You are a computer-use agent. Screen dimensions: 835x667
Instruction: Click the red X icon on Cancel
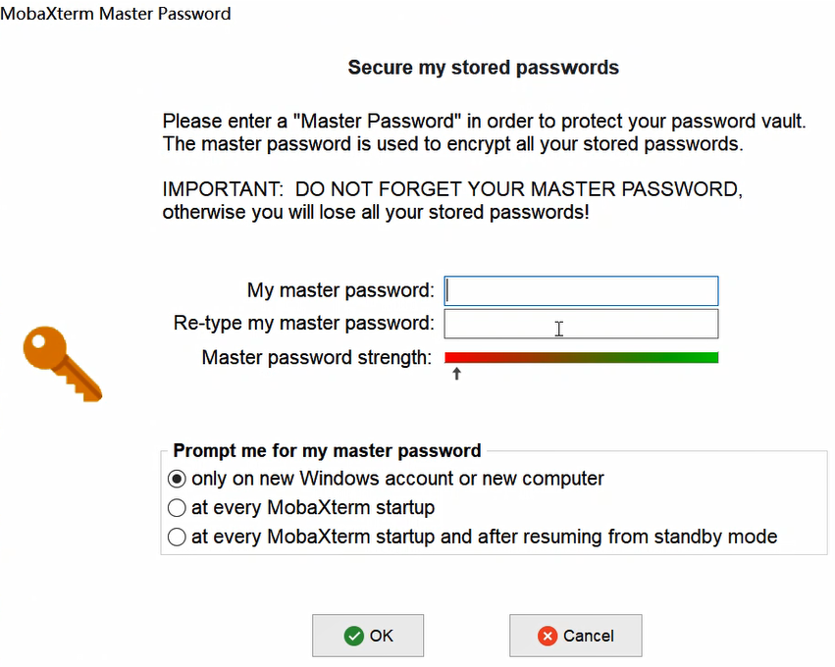[x=548, y=636]
